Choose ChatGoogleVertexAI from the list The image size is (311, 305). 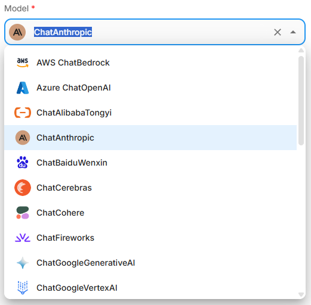150,288
